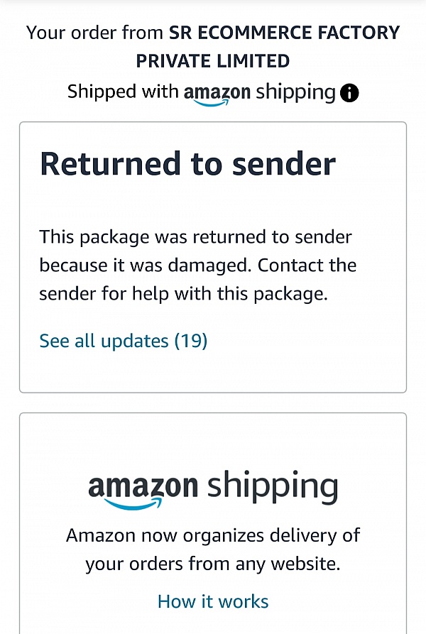Click the 'Shipped with' label
Image resolution: width=426 pixels, height=634 pixels.
pos(123,92)
